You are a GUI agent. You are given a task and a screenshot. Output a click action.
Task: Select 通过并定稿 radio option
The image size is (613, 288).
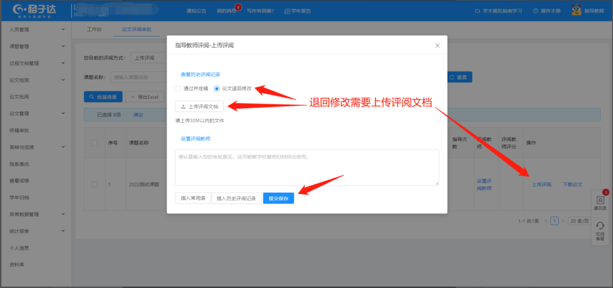tap(178, 88)
